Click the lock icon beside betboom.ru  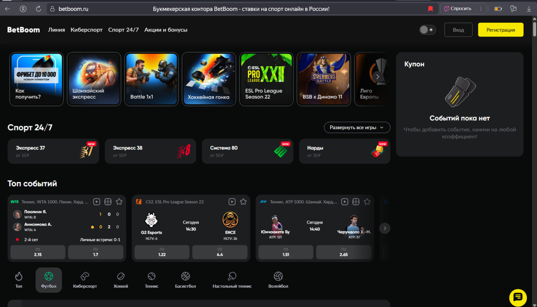click(x=52, y=9)
